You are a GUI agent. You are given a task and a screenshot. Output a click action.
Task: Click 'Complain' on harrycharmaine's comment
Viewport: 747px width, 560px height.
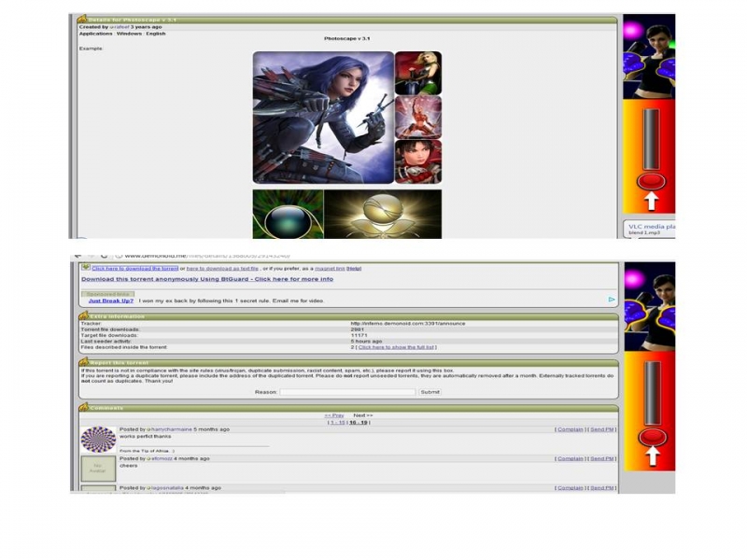coord(569,429)
